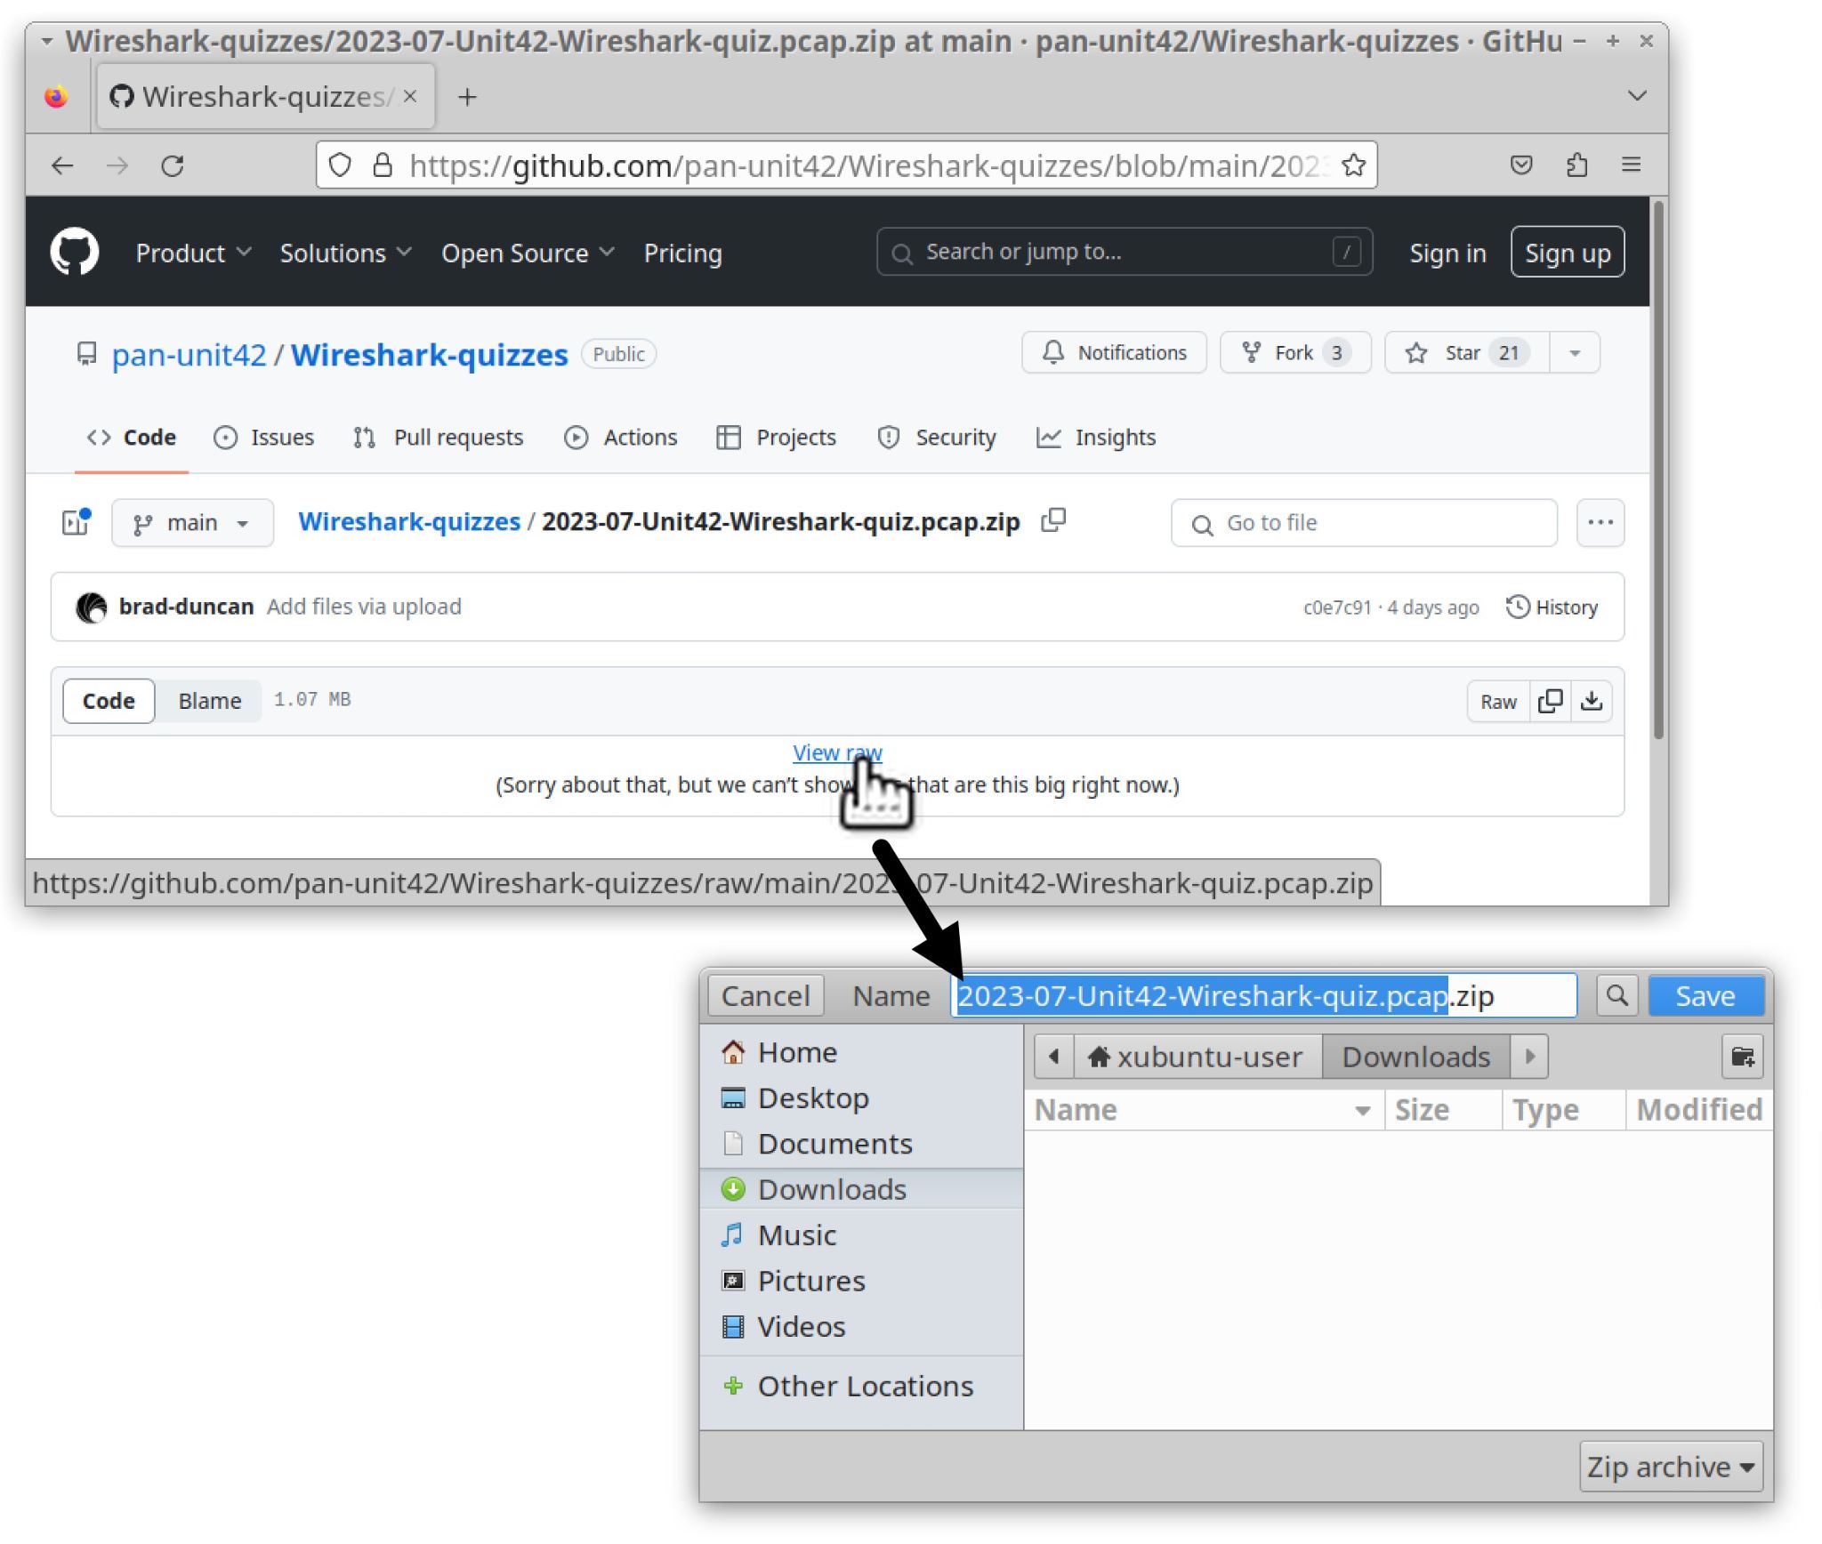Switch to the Issues tab
The image size is (1822, 1544).
pyautogui.click(x=264, y=438)
